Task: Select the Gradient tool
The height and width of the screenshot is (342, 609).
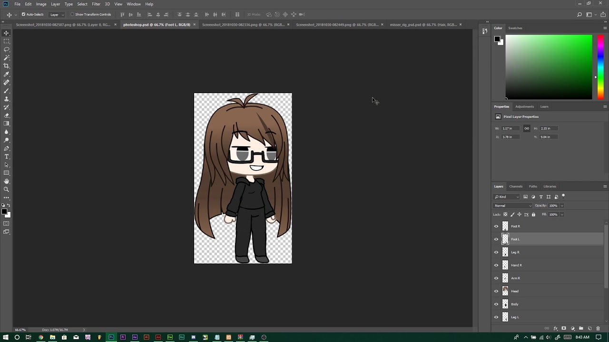Action: click(x=7, y=123)
